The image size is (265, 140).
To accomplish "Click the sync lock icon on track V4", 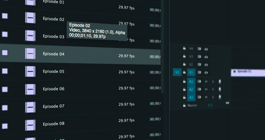I will 199,49.
